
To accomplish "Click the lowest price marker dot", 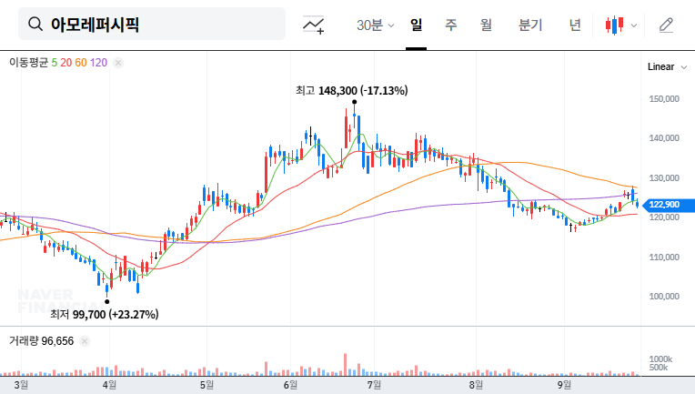I will (106, 302).
